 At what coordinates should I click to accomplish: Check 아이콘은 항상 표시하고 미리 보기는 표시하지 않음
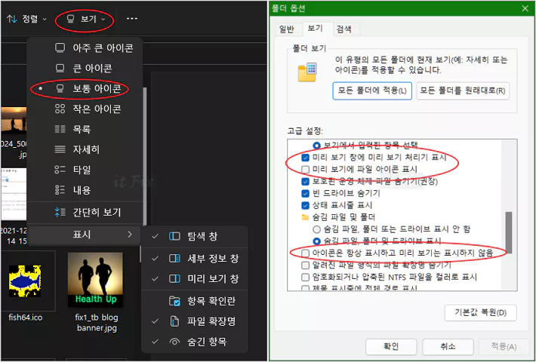click(306, 253)
